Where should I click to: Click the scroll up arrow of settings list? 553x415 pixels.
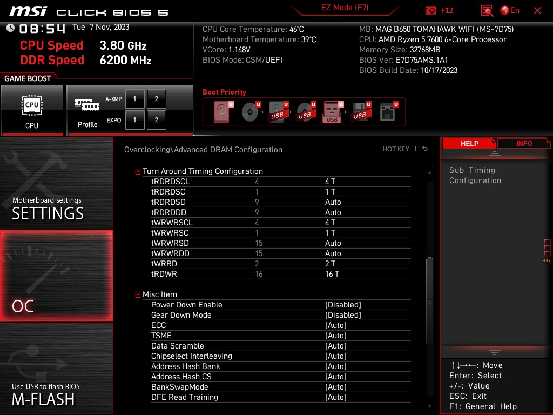coord(429,172)
